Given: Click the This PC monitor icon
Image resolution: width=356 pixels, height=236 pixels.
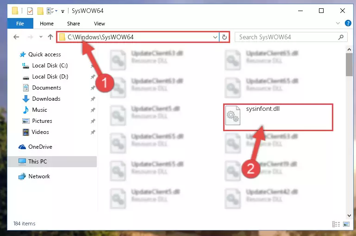Looking at the screenshot, I should pos(22,162).
